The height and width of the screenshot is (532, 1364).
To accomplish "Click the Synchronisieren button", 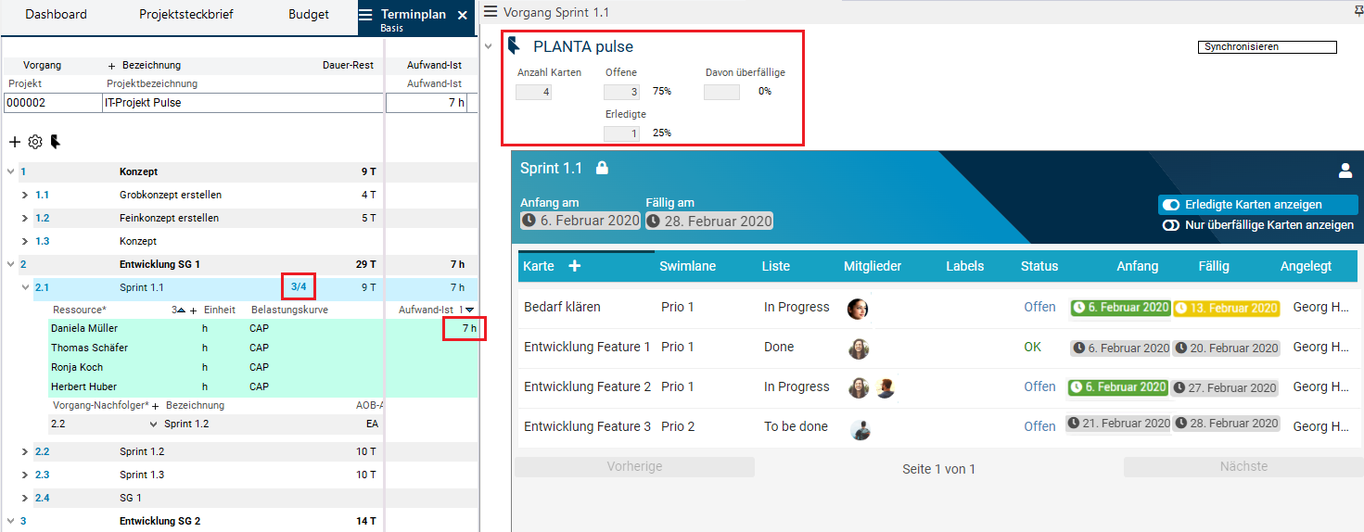I will click(x=1267, y=46).
